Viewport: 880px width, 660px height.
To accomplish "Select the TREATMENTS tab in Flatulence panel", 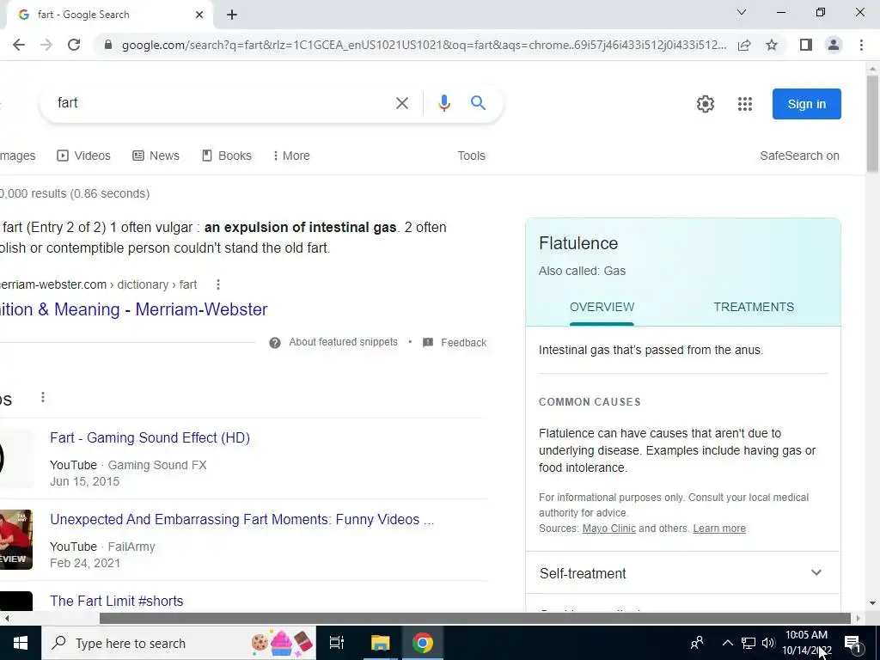I will click(754, 307).
